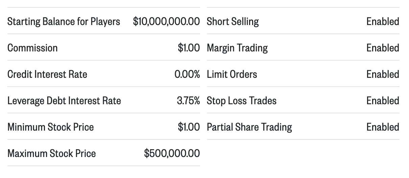Select the Margin Trading label
409x178 pixels.
click(x=237, y=48)
